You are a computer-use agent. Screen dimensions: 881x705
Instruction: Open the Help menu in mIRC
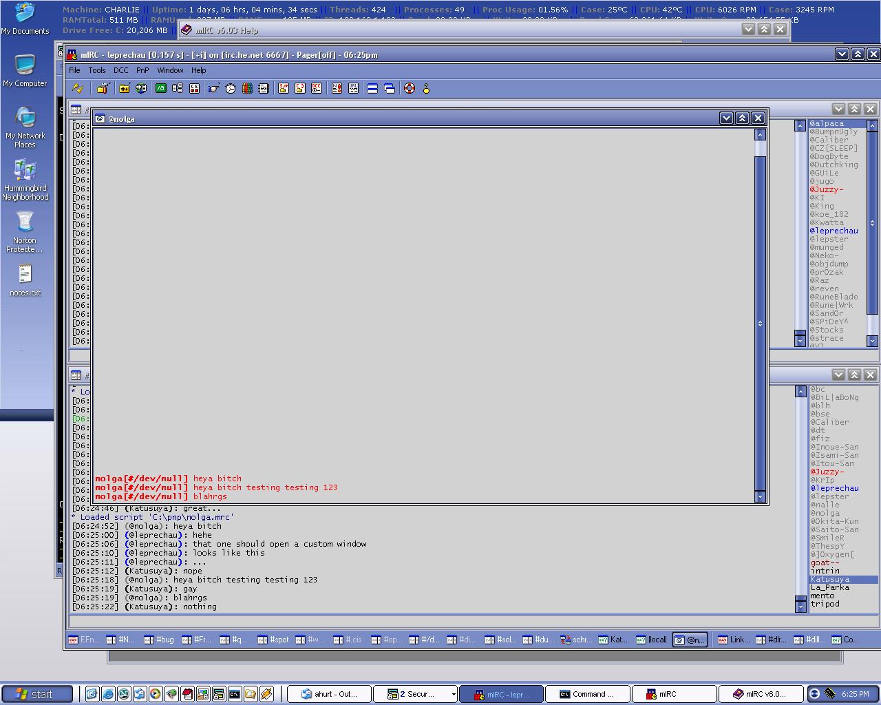[x=199, y=70]
